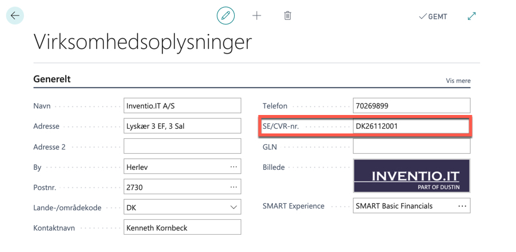
Task: Select the Kontaktnavn field label
Action: [54, 228]
